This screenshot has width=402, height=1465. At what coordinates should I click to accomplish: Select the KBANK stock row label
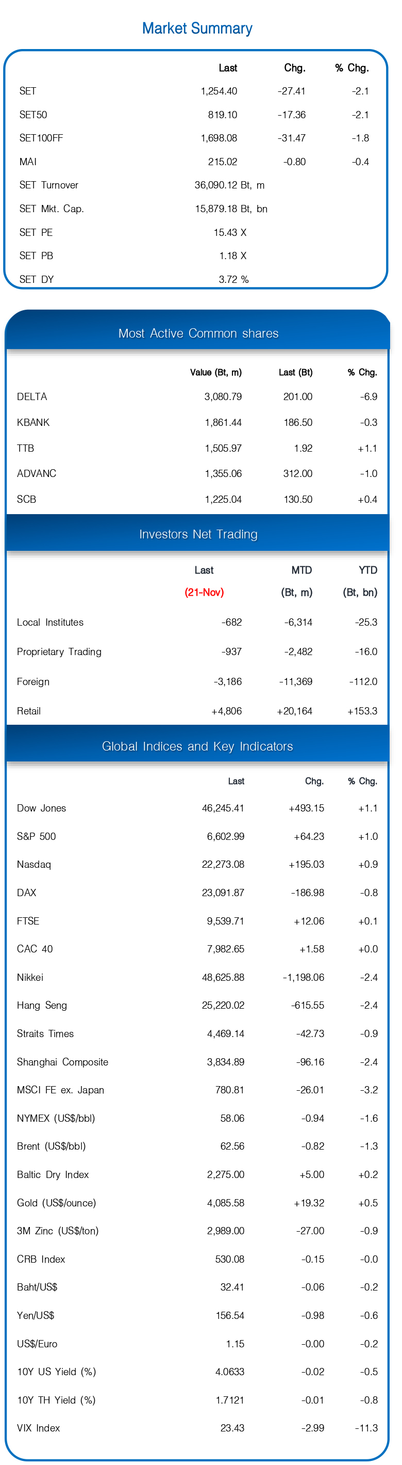coord(33,422)
